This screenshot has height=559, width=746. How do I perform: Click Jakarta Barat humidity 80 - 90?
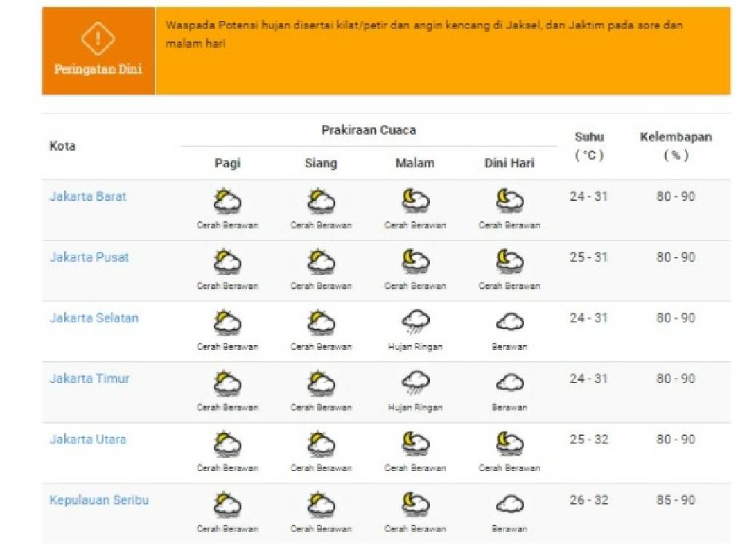(x=676, y=197)
